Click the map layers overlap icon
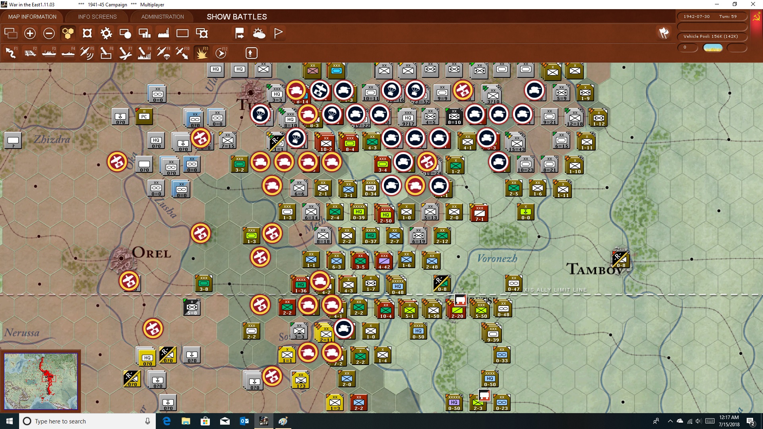This screenshot has height=429, width=763. click(x=11, y=33)
